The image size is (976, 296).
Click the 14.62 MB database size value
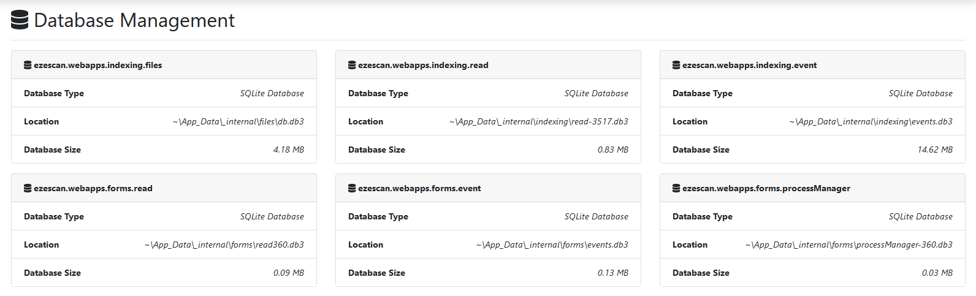tap(935, 150)
